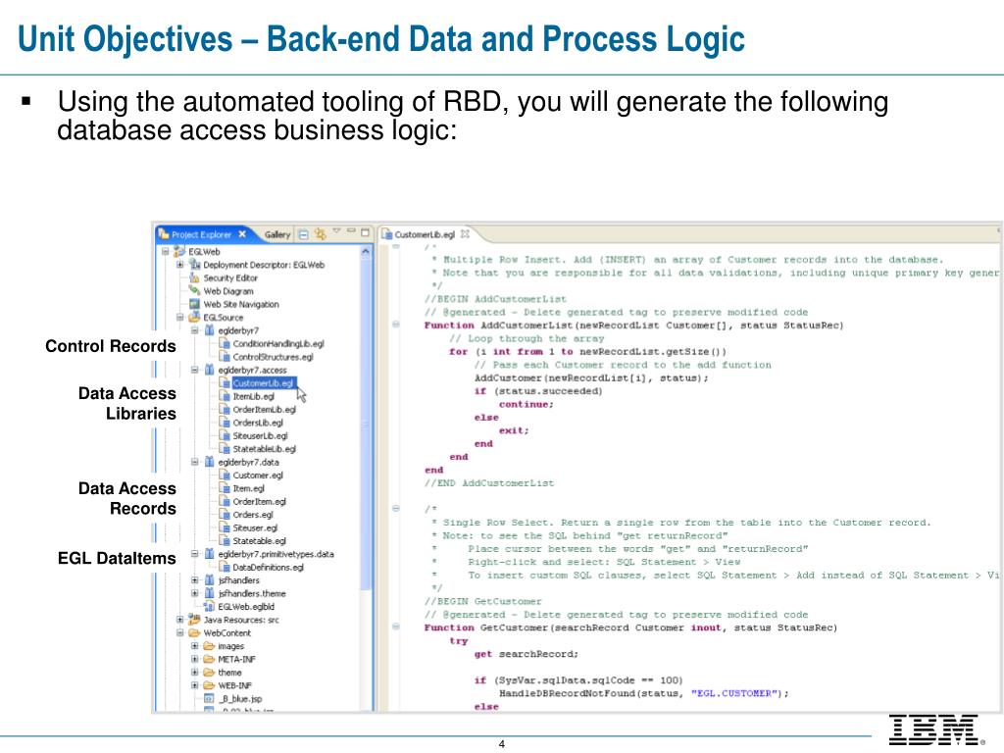Collapse the WebContent folder node

coord(180,632)
